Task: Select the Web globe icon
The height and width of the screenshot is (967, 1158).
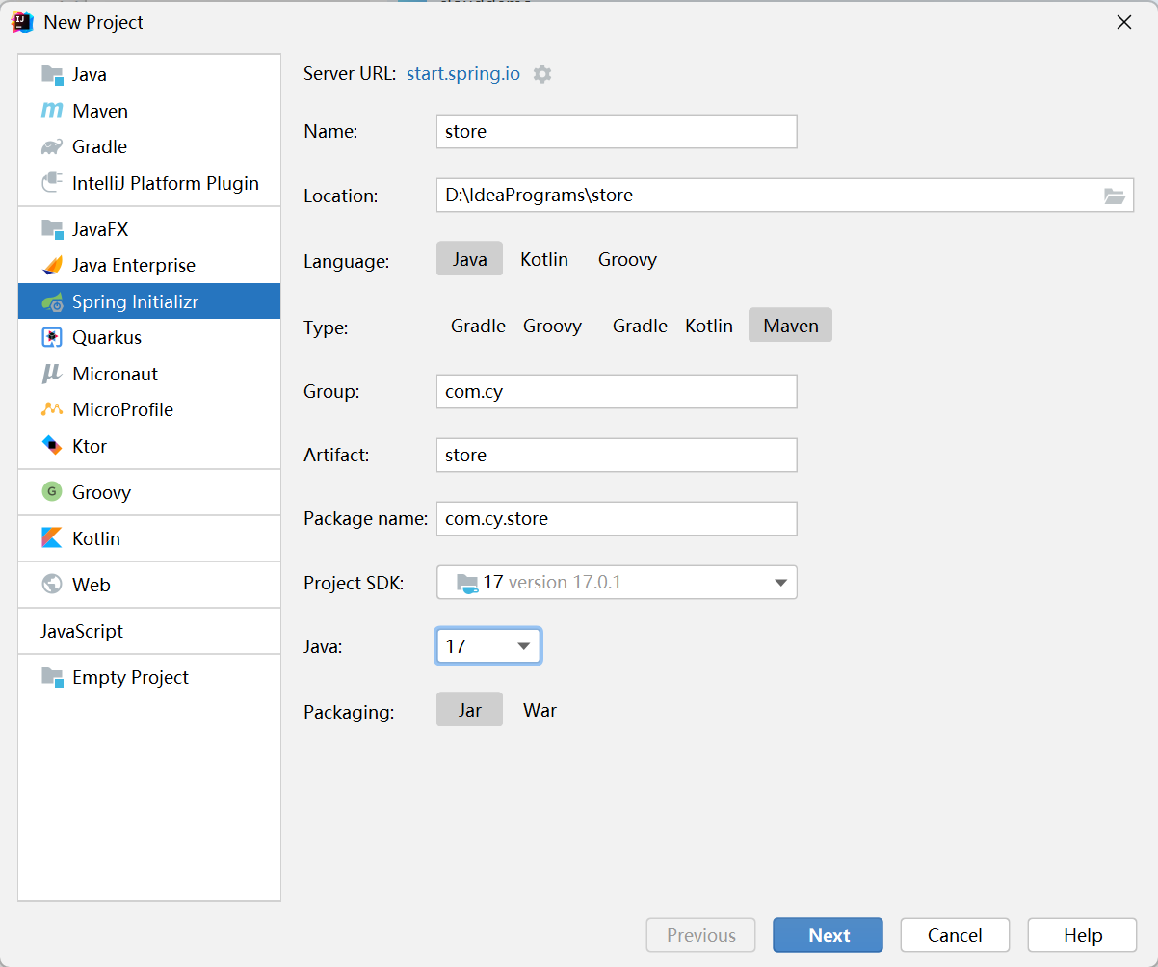Action: pyautogui.click(x=52, y=585)
